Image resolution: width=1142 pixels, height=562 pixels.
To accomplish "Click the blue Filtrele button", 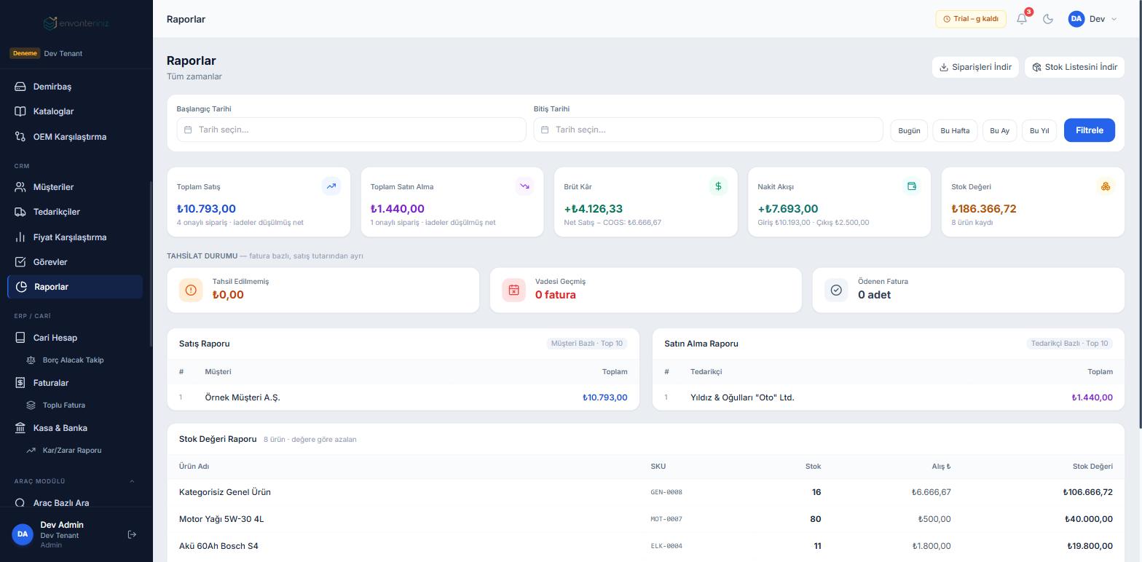I will point(1090,130).
